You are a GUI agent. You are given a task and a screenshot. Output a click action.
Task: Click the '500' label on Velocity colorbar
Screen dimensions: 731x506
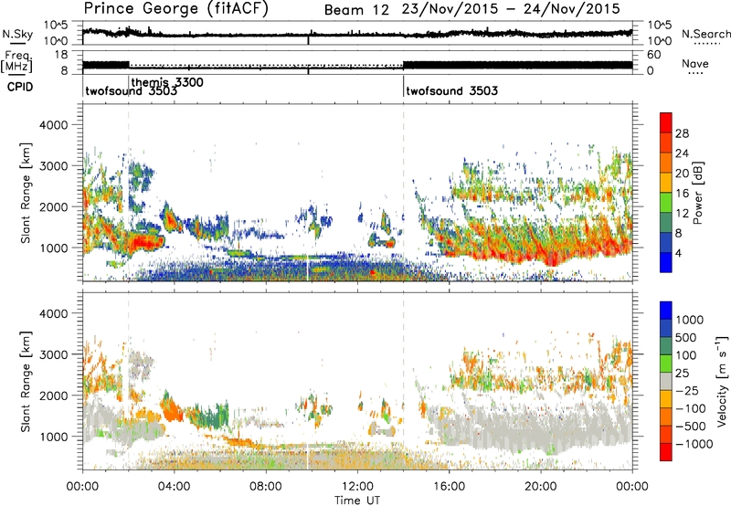[x=687, y=337]
